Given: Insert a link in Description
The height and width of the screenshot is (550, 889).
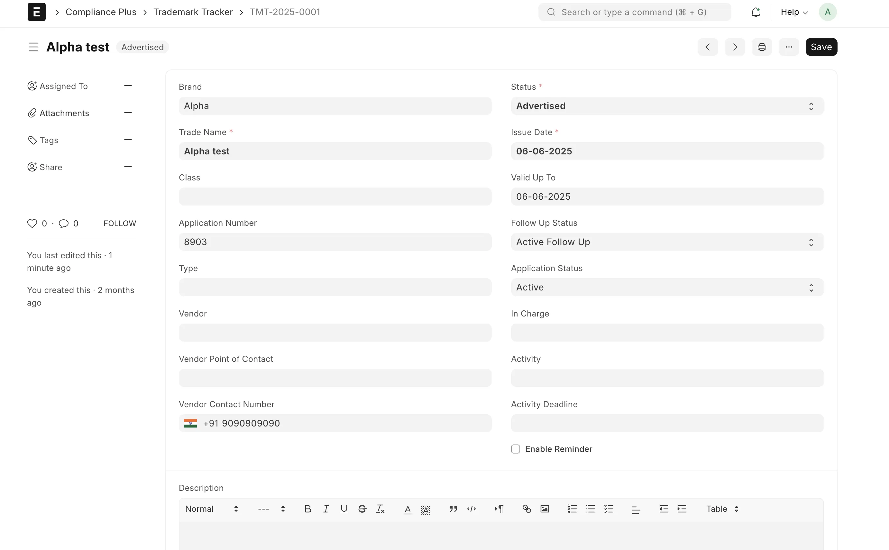Looking at the screenshot, I should point(526,509).
